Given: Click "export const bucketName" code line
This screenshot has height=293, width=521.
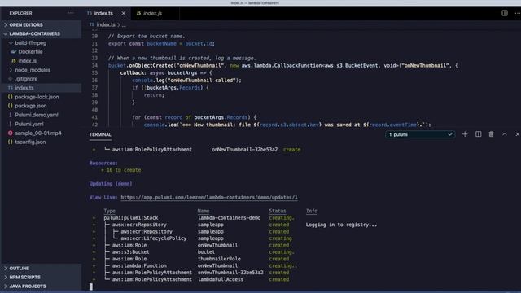Looking at the screenshot, I should [161, 43].
